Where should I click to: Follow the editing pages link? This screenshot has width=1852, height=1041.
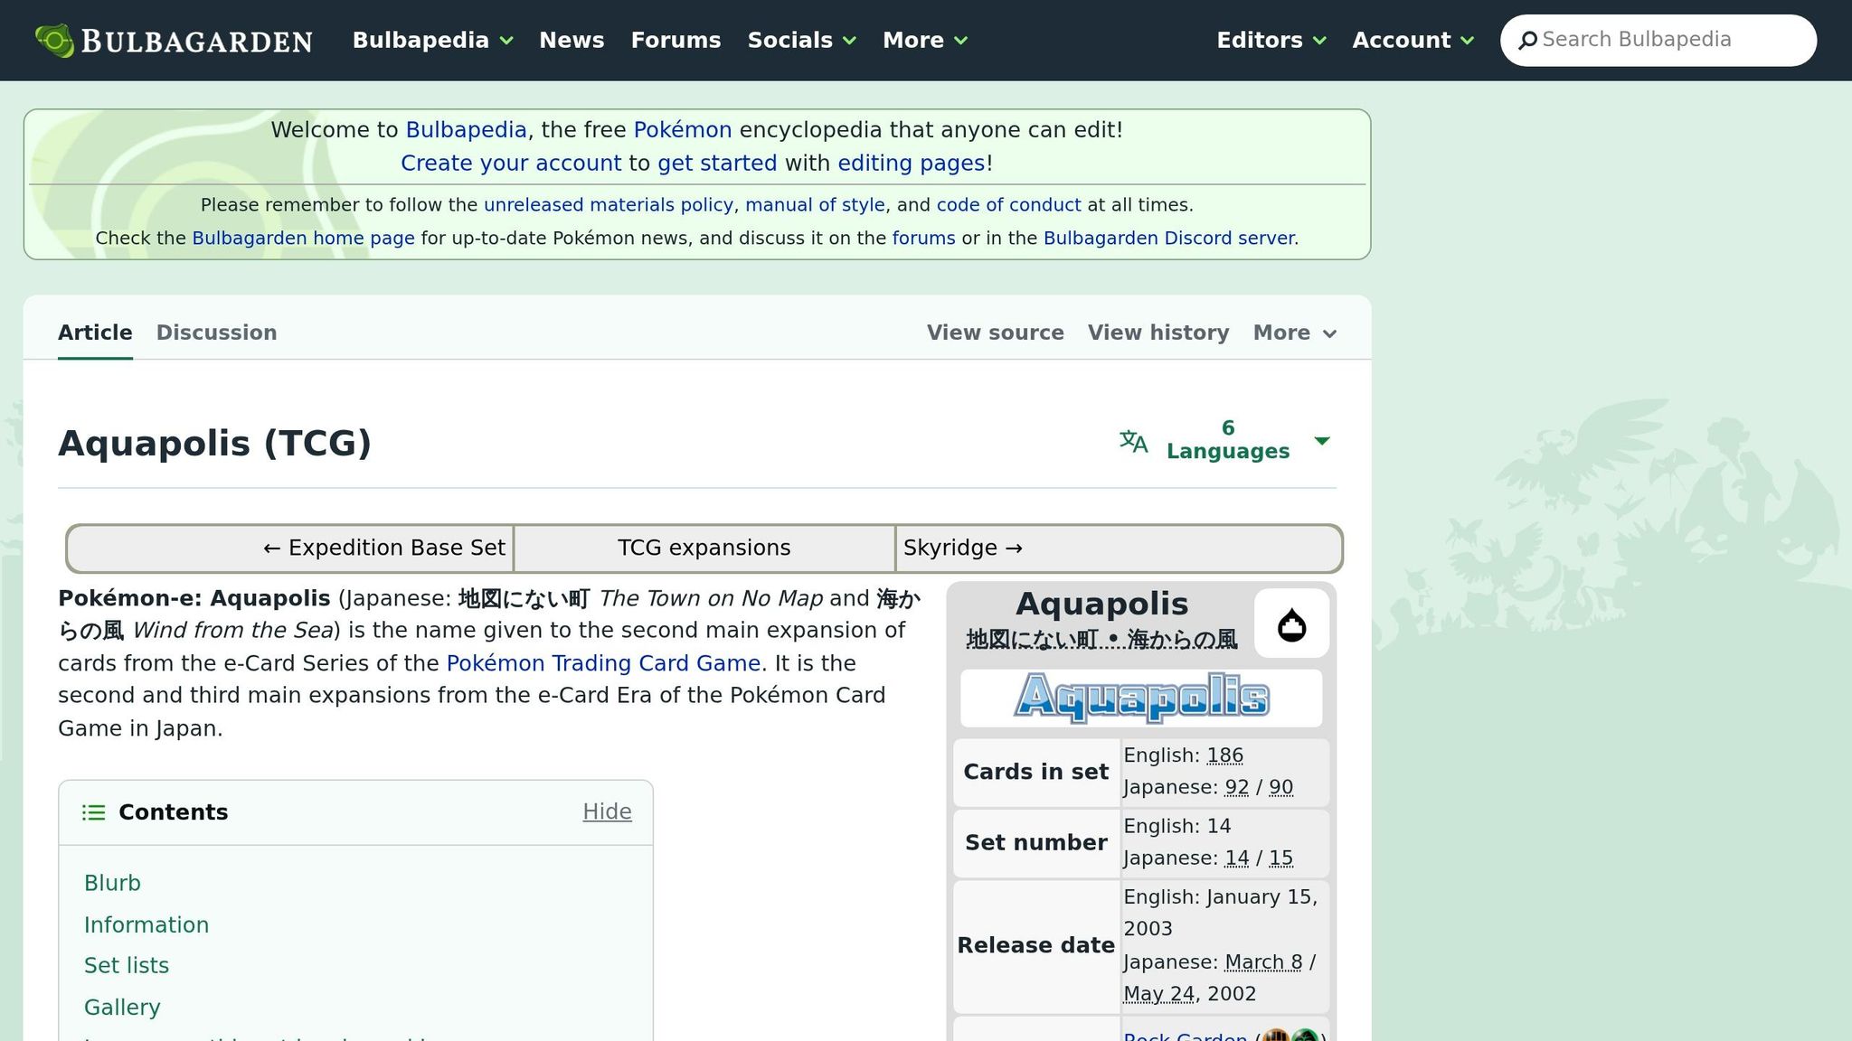(x=912, y=164)
